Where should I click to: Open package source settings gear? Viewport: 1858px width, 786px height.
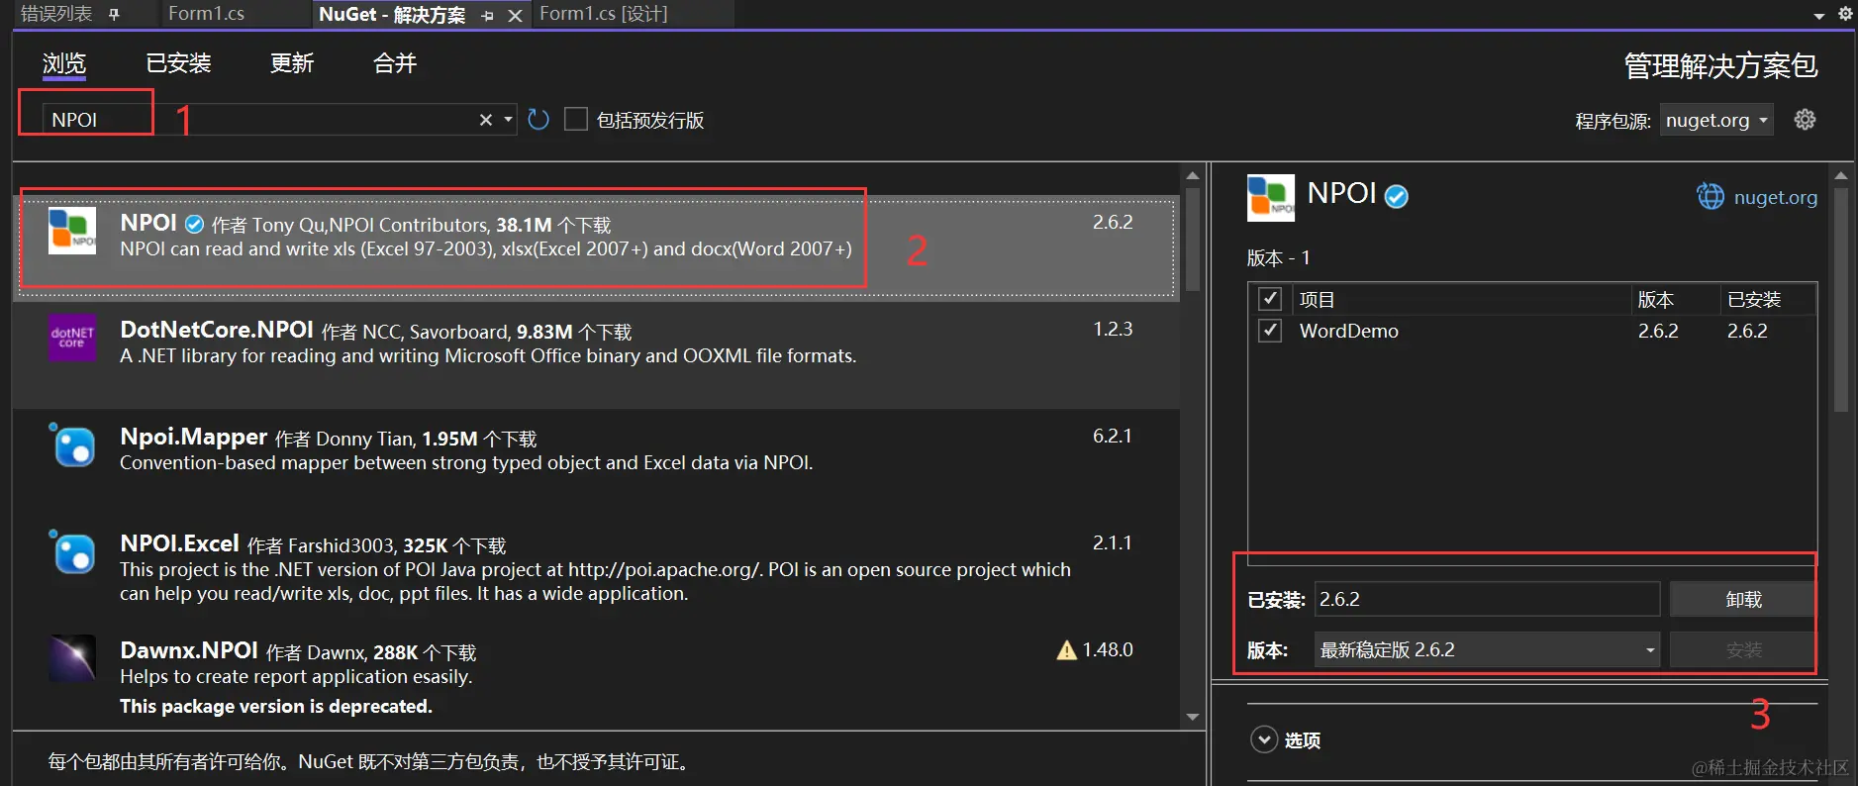(x=1806, y=120)
